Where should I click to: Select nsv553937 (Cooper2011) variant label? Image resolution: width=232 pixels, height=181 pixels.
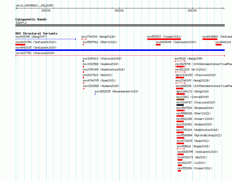tap(164, 37)
